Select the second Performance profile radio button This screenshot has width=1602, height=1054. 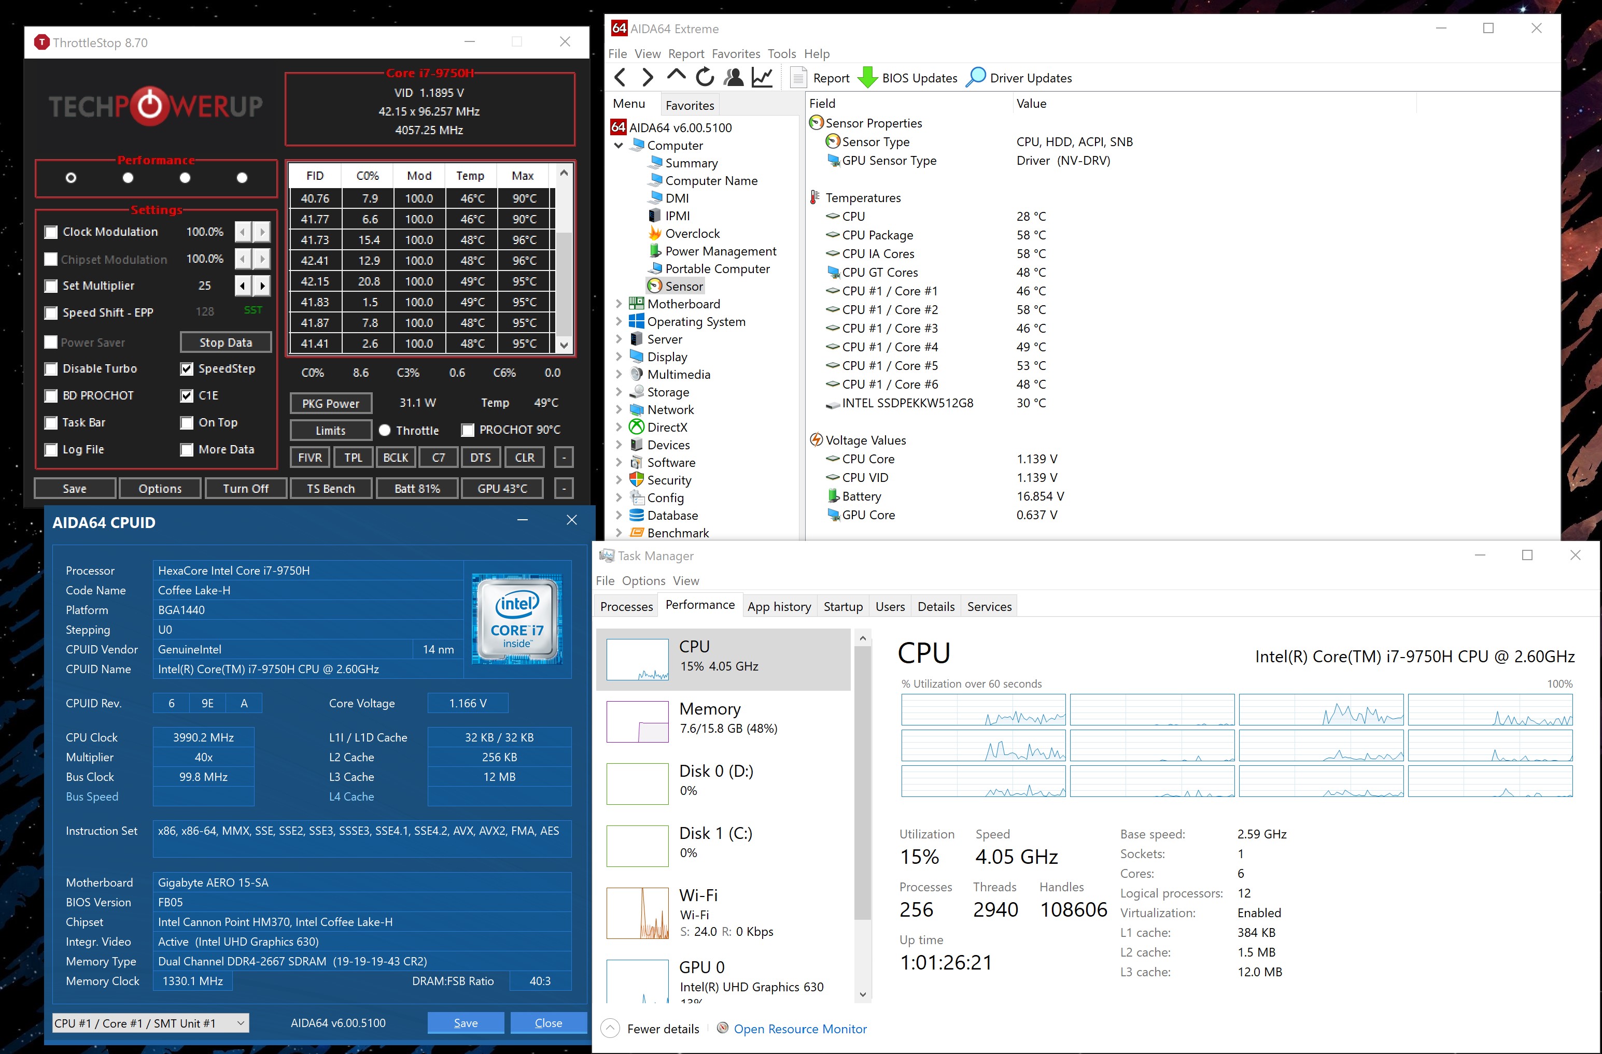pyautogui.click(x=128, y=178)
